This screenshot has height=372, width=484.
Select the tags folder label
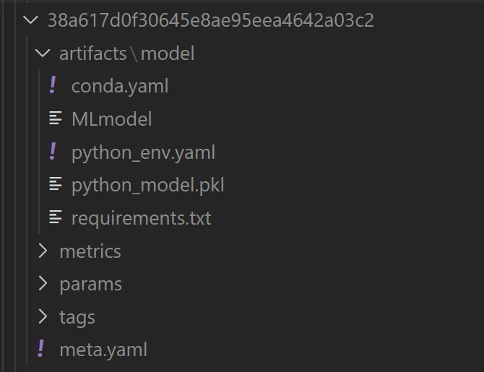click(77, 318)
